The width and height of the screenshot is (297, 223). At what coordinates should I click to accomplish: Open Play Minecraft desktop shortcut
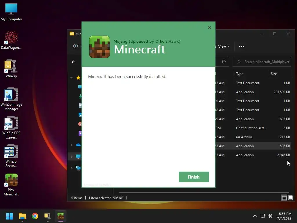click(11, 185)
